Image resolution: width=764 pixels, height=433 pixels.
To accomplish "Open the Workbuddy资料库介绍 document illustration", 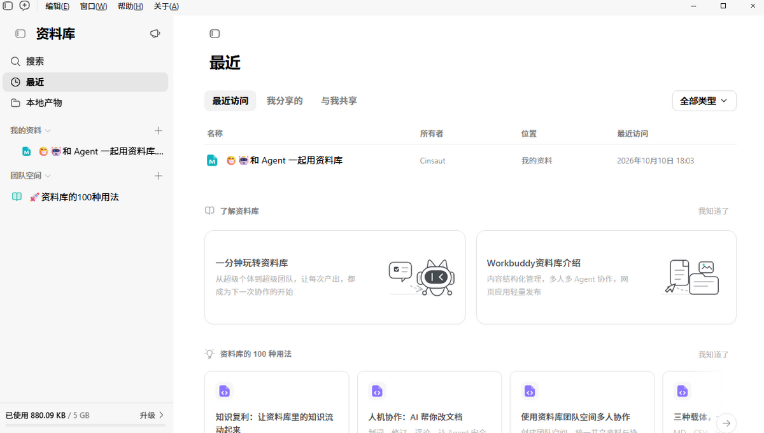I will click(x=691, y=277).
